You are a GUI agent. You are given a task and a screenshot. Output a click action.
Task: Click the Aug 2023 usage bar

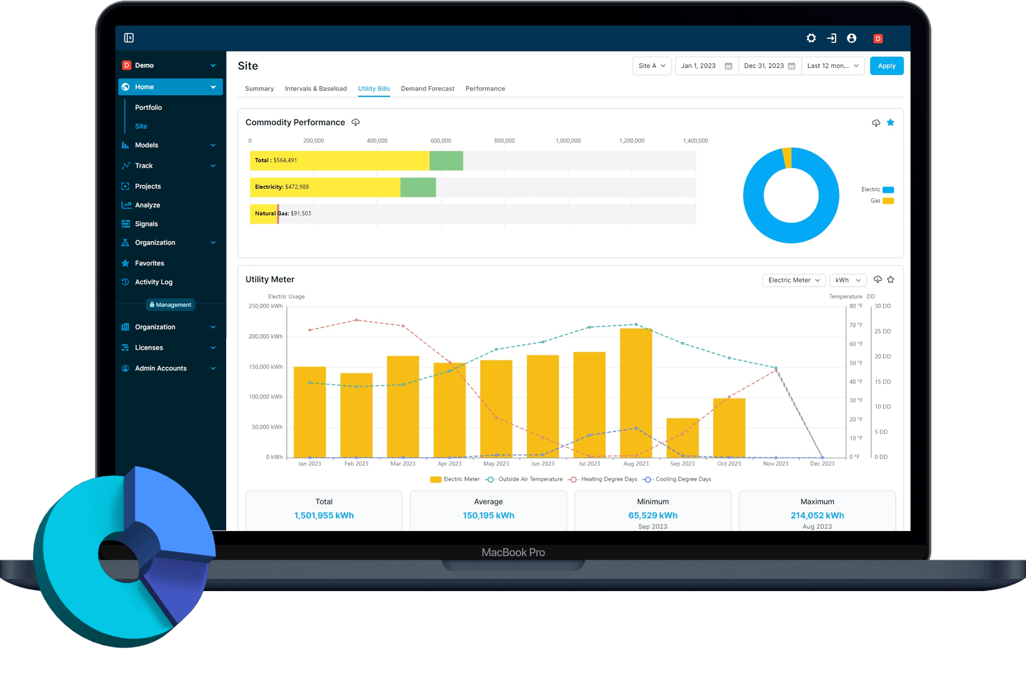click(x=636, y=393)
